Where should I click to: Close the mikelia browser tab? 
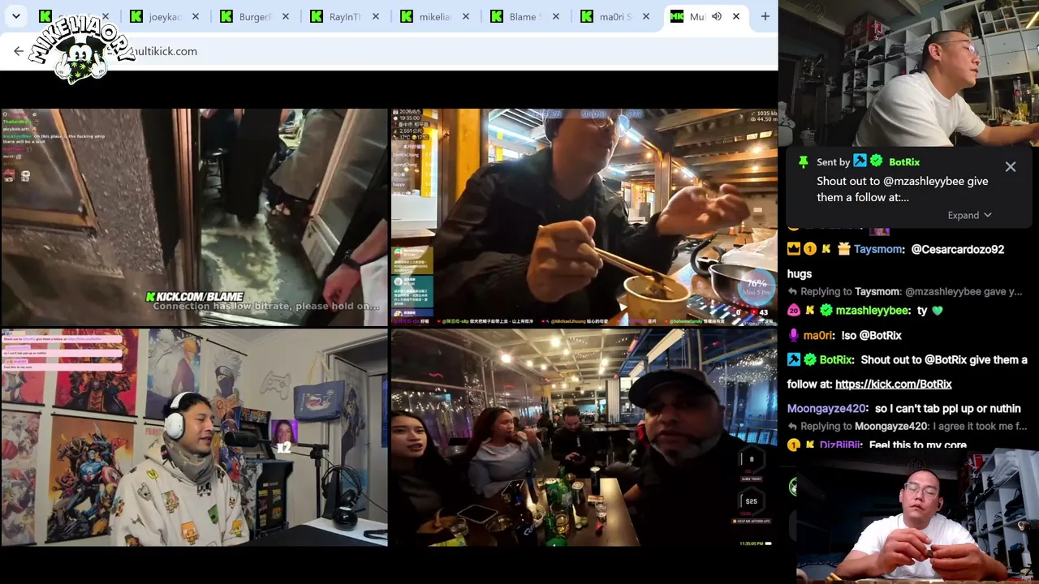(x=465, y=16)
